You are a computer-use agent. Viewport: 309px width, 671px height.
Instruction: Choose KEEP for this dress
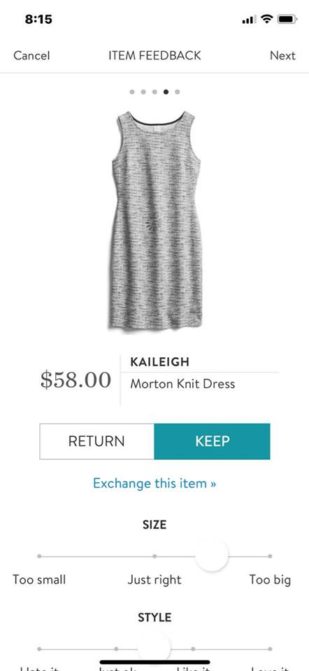(x=213, y=441)
